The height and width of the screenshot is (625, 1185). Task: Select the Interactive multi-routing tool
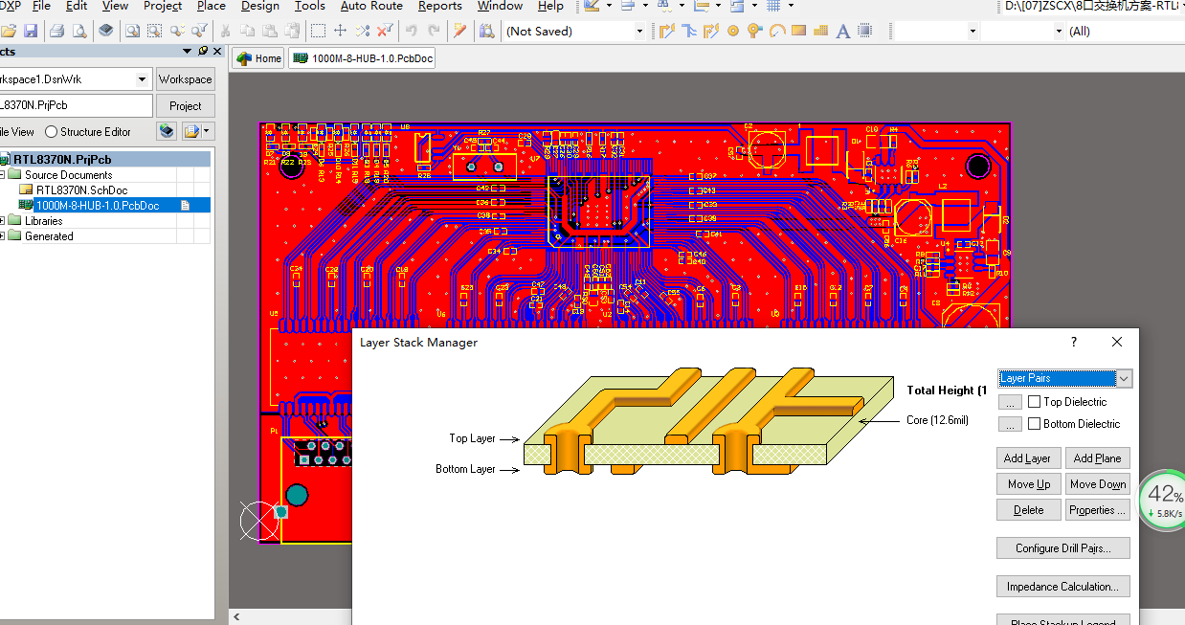tap(689, 31)
